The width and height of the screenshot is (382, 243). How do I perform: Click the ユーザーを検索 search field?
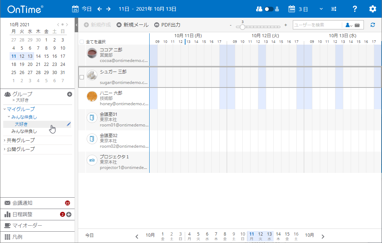(x=317, y=25)
